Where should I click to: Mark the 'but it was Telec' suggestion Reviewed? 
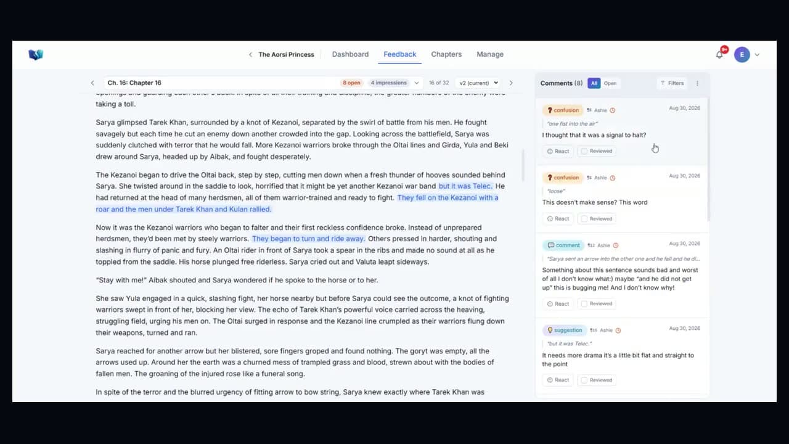(597, 380)
